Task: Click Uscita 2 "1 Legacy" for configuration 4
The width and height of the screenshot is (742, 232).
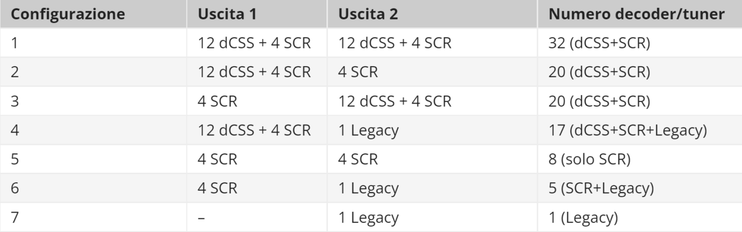Action: (368, 131)
